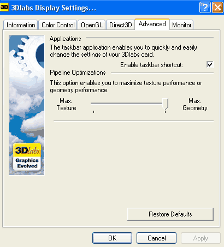
Task: Open the Information tab
Action: point(20,25)
